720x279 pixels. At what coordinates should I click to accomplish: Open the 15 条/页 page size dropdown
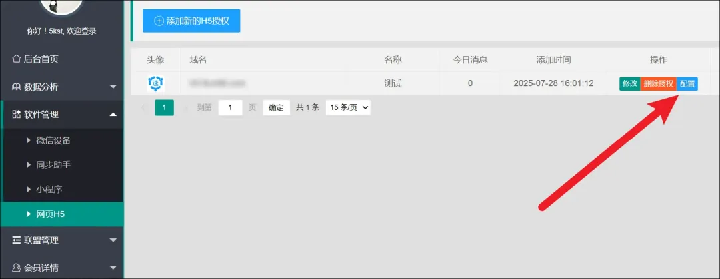(x=348, y=107)
